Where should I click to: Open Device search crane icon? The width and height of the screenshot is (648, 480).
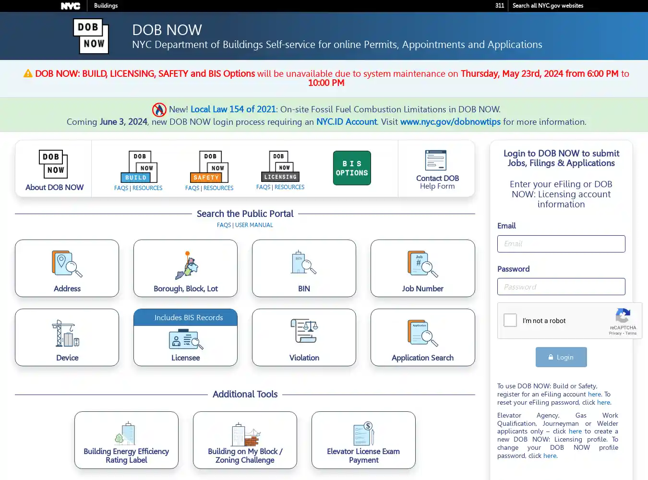pos(66,334)
